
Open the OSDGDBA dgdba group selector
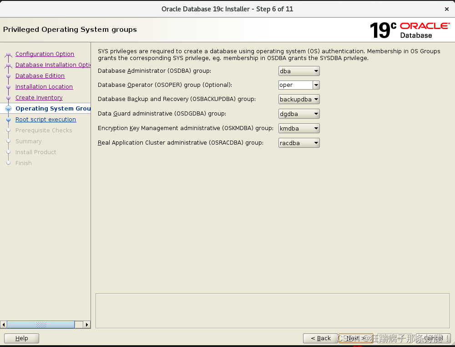[x=315, y=114]
